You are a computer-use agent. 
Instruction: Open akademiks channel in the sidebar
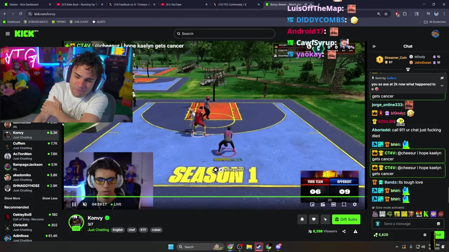[31, 177]
